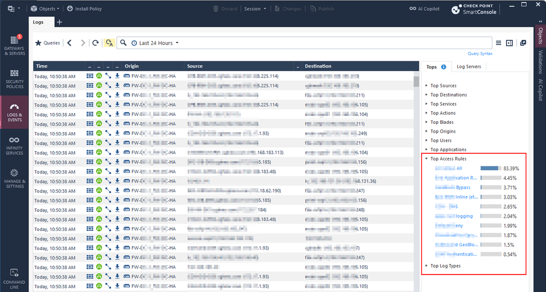Refresh the log query results
Screen dimensions: 546x292
(x=96, y=43)
